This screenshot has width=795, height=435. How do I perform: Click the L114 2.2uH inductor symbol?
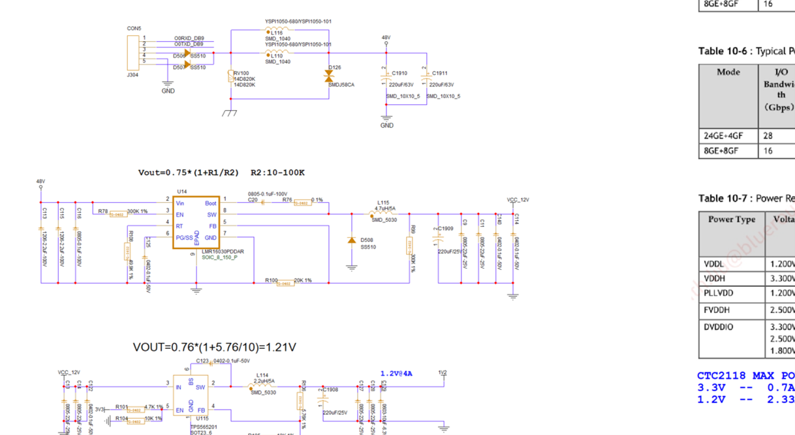coord(262,385)
